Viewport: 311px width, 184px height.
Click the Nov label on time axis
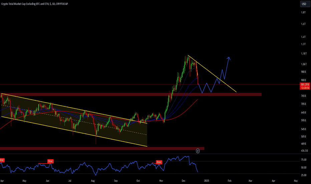(161, 181)
